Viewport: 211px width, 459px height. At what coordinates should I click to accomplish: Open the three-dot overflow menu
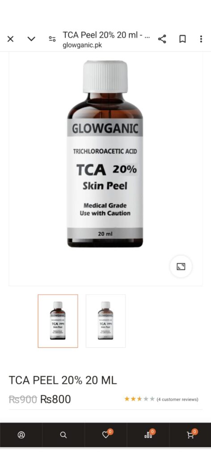201,39
